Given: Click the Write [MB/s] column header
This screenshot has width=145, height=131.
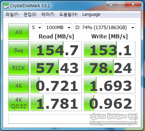Looking at the screenshot, I should 110,37.
